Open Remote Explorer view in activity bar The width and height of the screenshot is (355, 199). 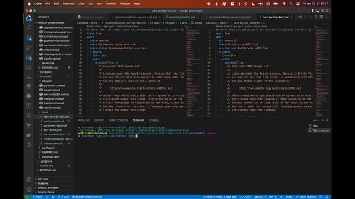[29, 67]
